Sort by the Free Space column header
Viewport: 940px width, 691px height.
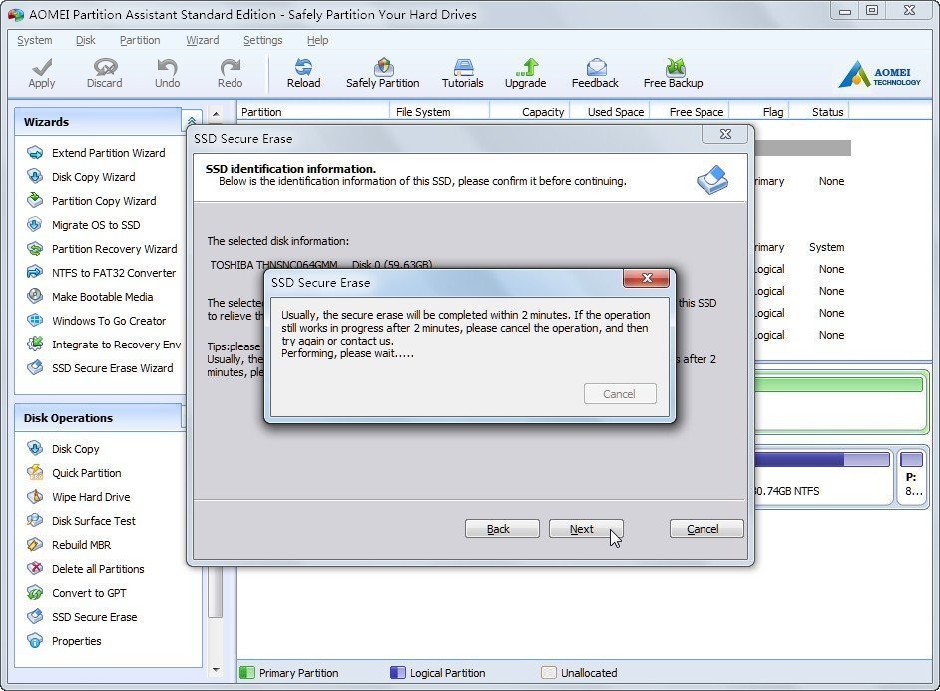(689, 112)
